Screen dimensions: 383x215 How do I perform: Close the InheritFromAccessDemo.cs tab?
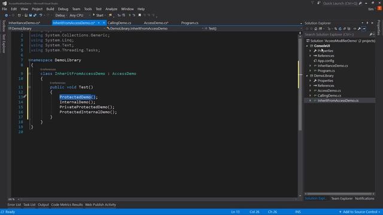pyautogui.click(x=104, y=23)
